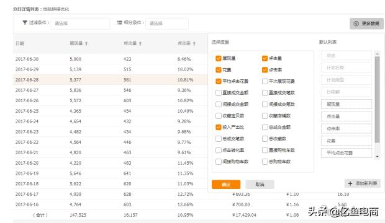Check the 收藏店铺数 checkbox
This screenshot has height=223, width=385.
[265, 116]
